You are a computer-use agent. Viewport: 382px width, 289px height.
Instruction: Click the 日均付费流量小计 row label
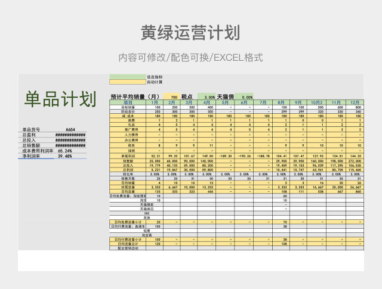click(128, 240)
